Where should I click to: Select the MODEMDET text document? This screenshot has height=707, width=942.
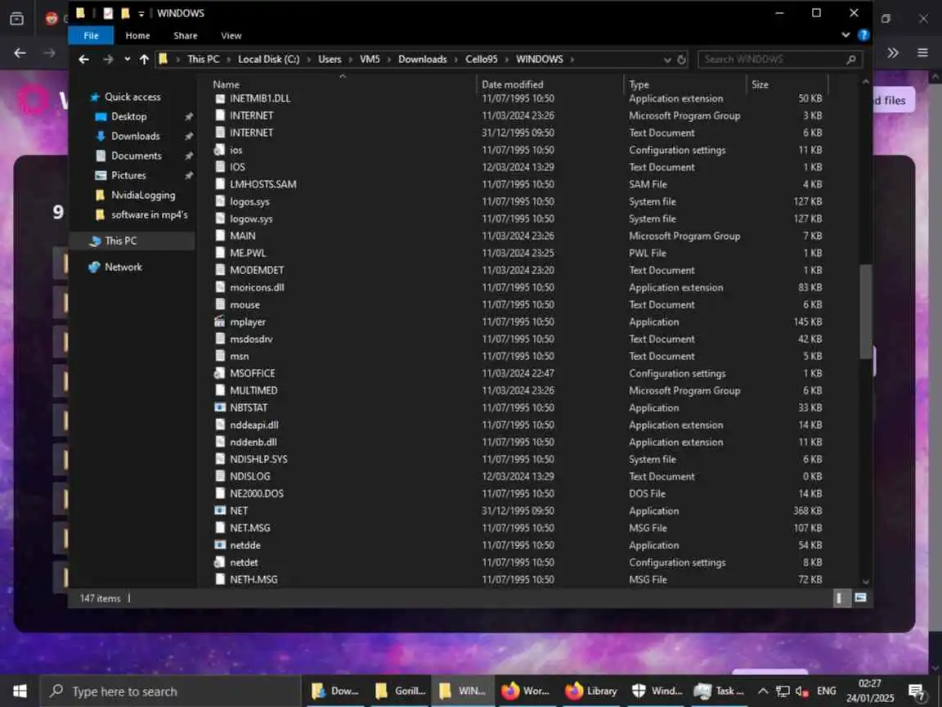point(257,271)
